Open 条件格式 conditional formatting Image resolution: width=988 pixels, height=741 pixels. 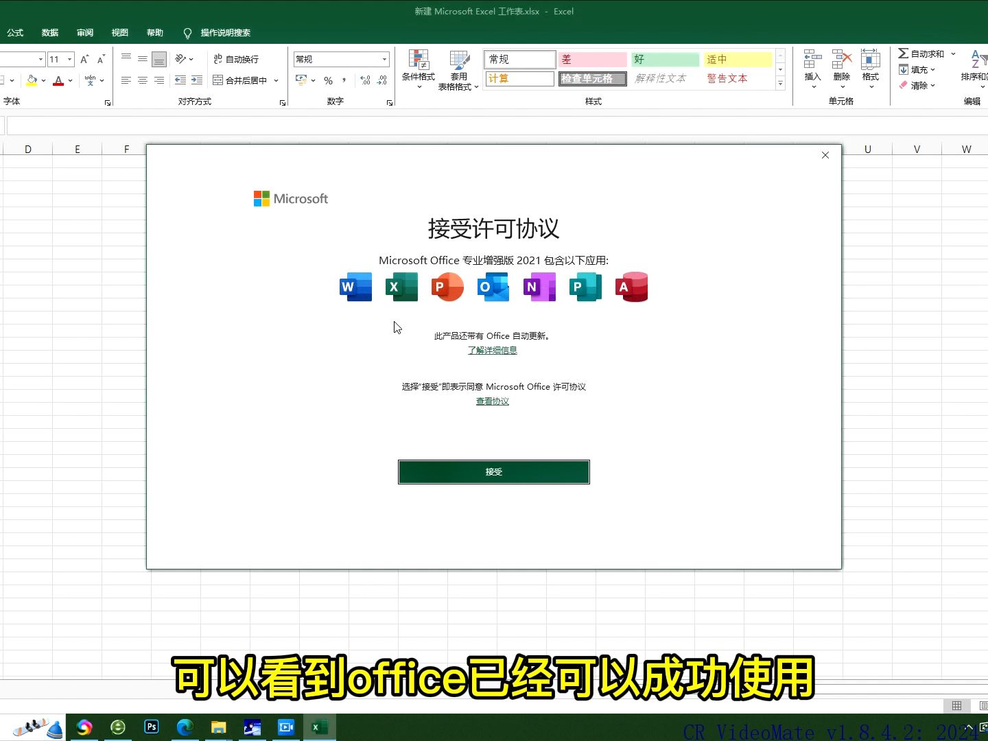[419, 70]
